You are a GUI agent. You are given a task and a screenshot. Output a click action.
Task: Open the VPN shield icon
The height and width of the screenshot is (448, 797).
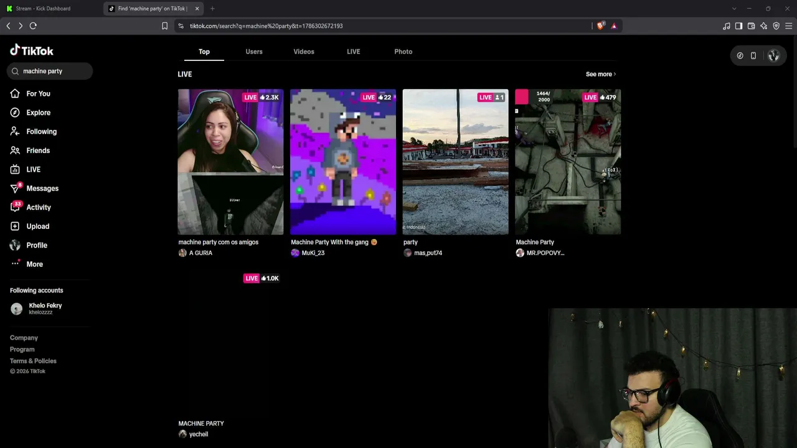click(776, 26)
